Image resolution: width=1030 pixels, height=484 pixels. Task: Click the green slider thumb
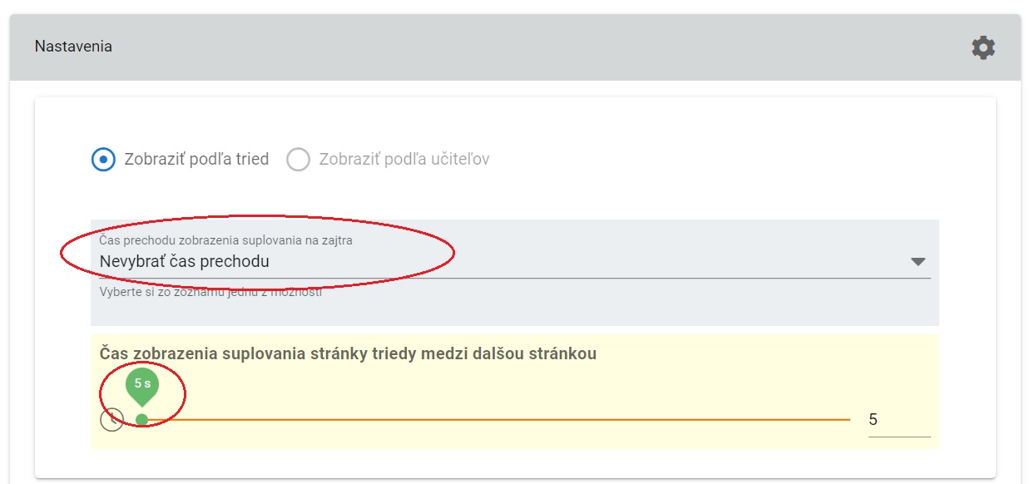pyautogui.click(x=141, y=419)
